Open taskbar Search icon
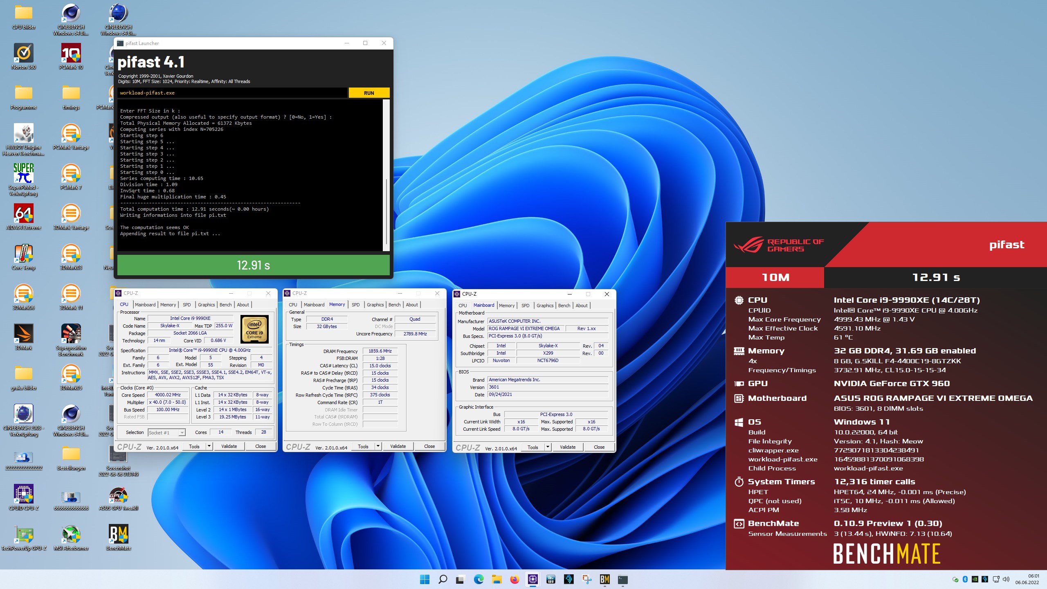 click(x=443, y=579)
